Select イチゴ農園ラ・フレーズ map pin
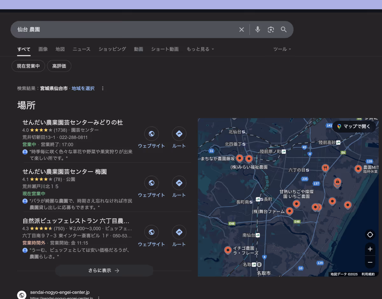This screenshot has height=299, width=382. point(228,250)
